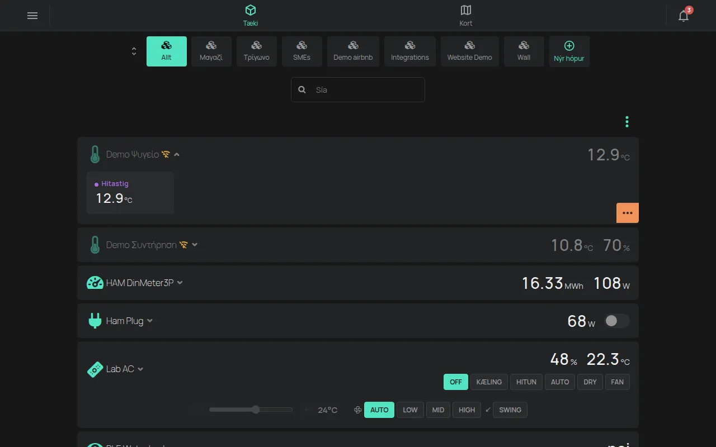
Task: Enable SWING on Lab AC
Action: 510,410
